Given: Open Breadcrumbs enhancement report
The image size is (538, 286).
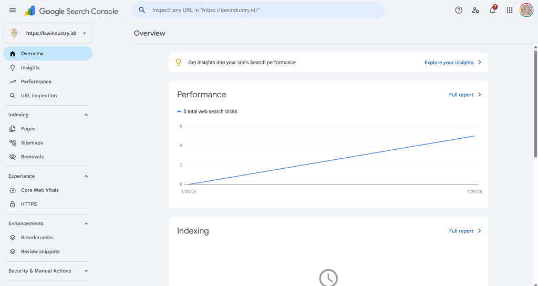Looking at the screenshot, I should click(48, 238).
